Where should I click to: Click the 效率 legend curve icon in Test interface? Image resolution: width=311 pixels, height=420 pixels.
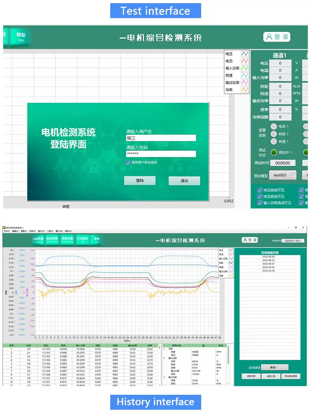[244, 90]
